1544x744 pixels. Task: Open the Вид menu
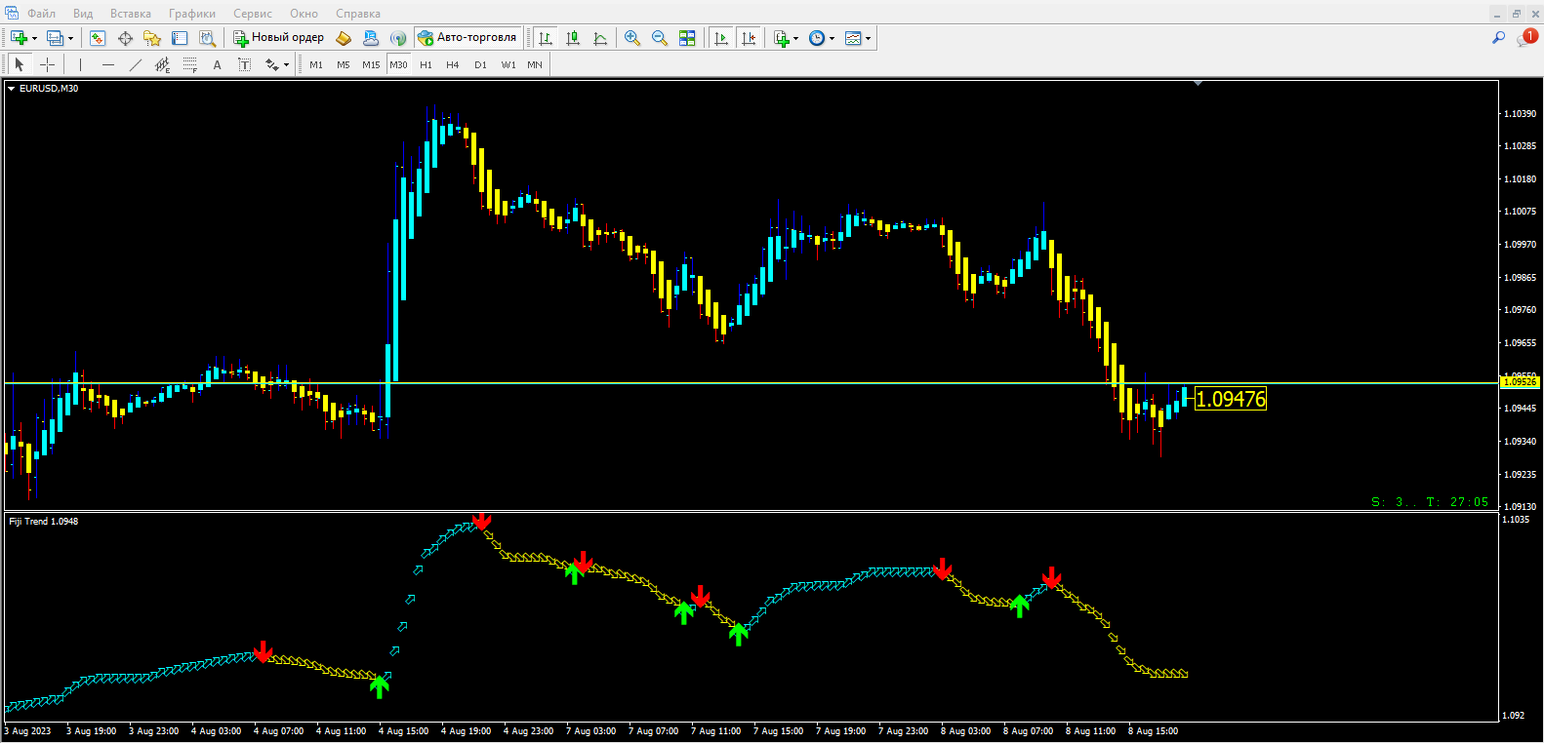(83, 14)
